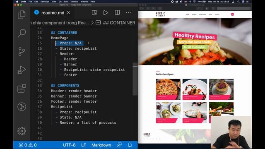Click the '## CONTAINER' heading on line 23

click(64, 33)
